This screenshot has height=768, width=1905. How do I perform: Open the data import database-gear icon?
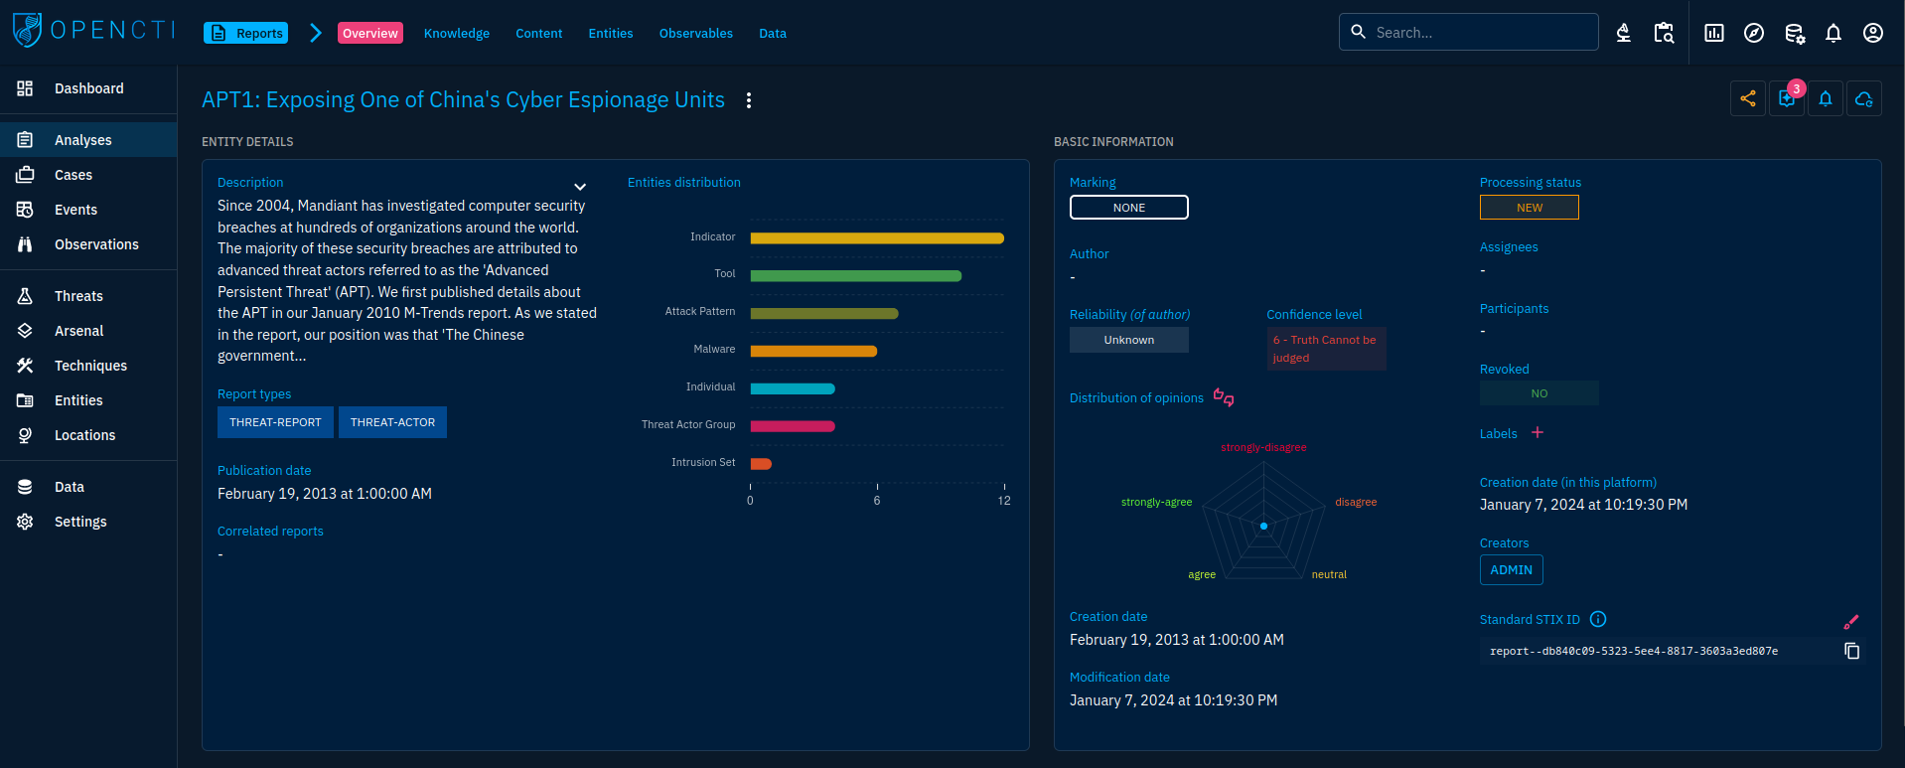[x=1794, y=33]
